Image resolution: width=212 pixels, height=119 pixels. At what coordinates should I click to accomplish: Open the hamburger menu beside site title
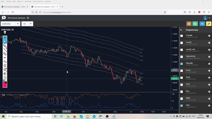point(28,18)
